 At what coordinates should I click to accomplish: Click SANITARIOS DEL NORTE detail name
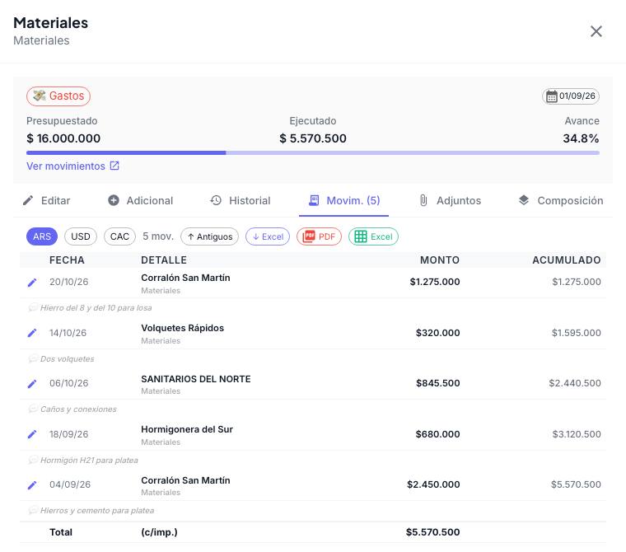(x=196, y=379)
